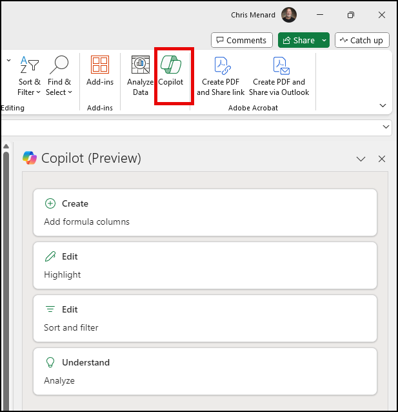
Task: Open Copilot pane options chevron
Action: (361, 159)
